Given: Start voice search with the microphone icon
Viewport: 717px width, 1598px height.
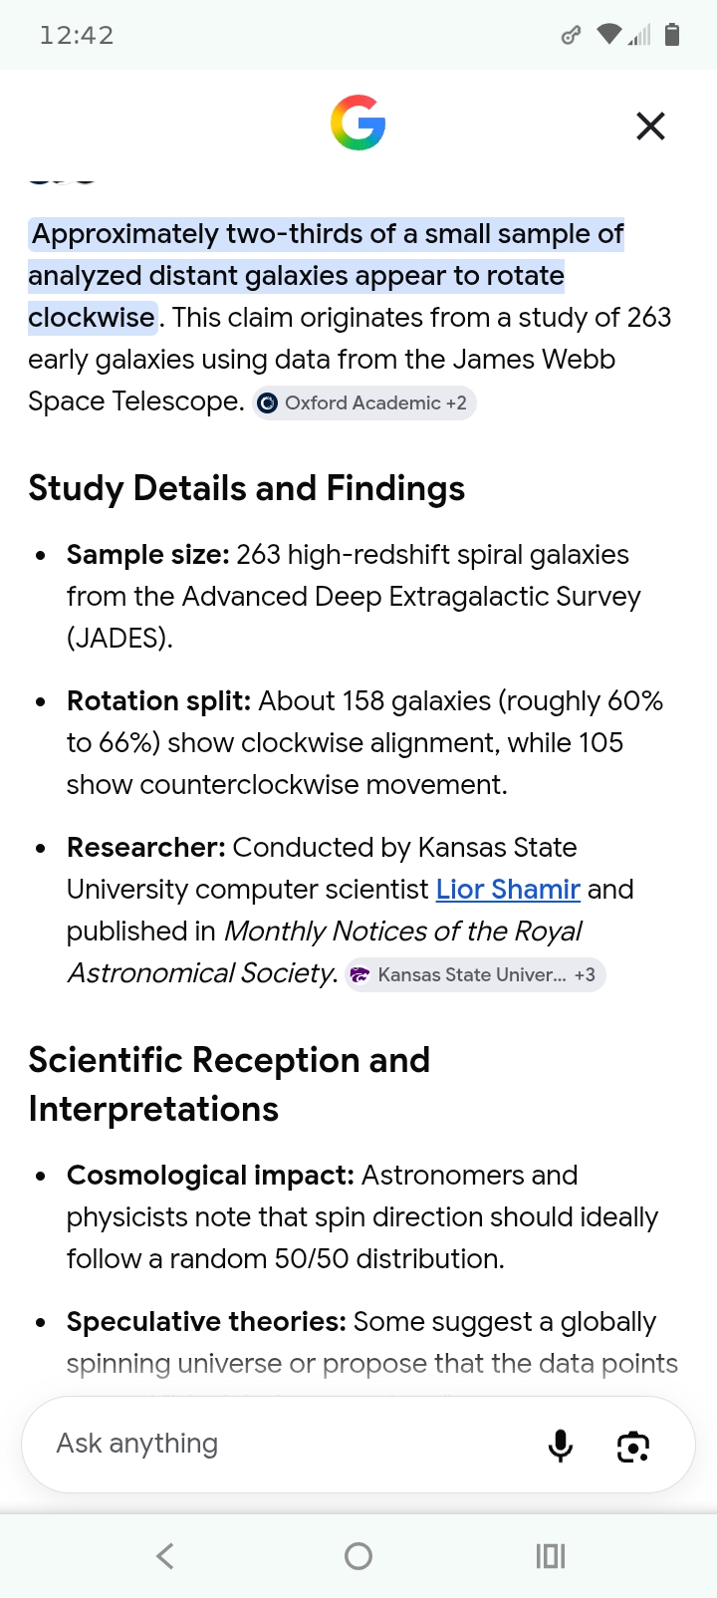Looking at the screenshot, I should [x=561, y=1445].
